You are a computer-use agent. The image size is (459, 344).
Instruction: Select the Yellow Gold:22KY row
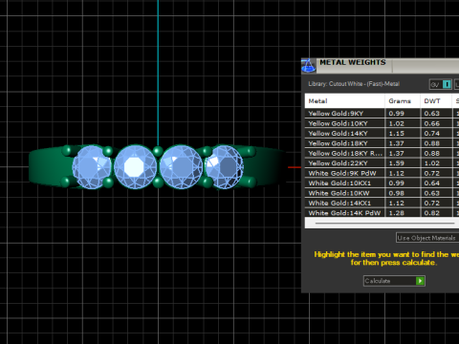pos(382,163)
